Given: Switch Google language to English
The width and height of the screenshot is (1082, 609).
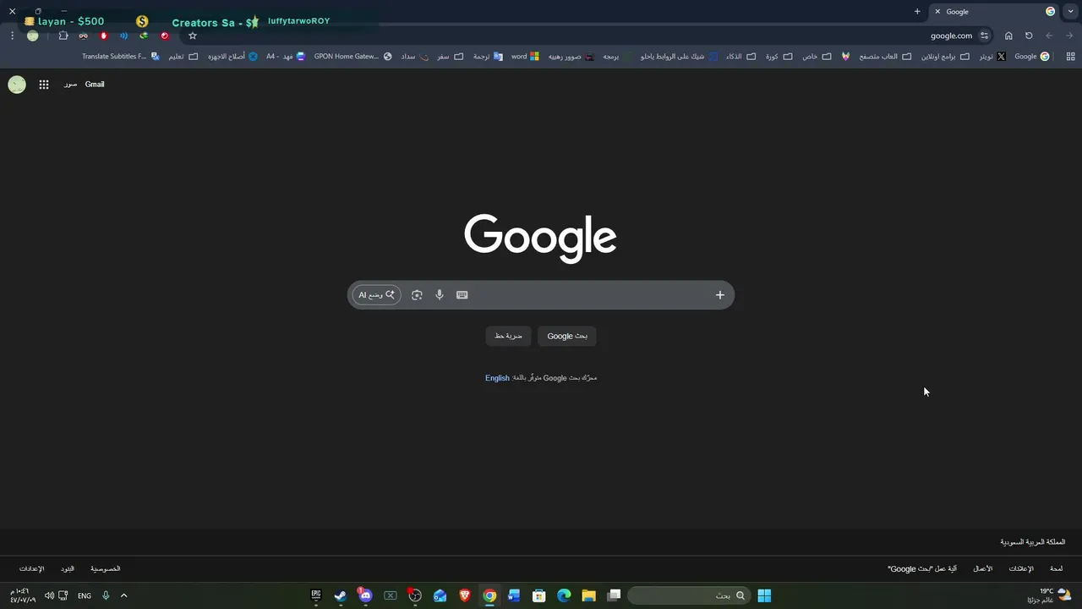Looking at the screenshot, I should [497, 378].
